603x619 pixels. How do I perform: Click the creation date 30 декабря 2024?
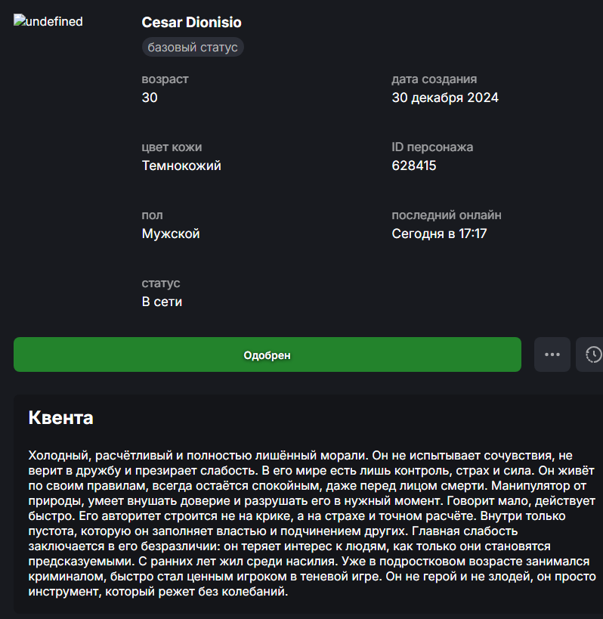(x=445, y=97)
